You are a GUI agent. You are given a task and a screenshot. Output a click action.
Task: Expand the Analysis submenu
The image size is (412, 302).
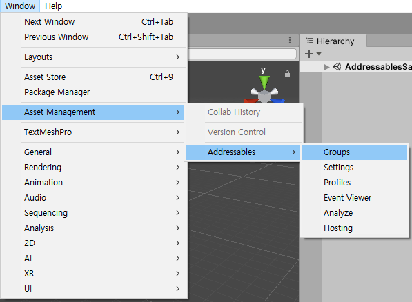(94, 228)
